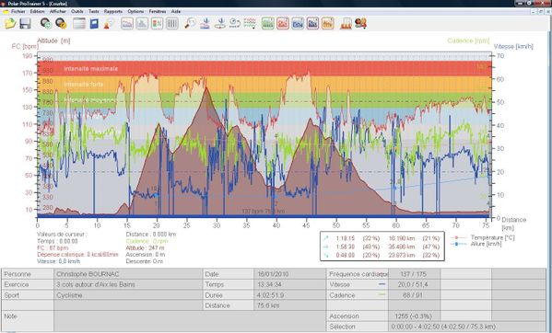Viewport: 552px width, 333px height.
Task: Click the Vitesse [km/h] axis label
Action: (513, 46)
